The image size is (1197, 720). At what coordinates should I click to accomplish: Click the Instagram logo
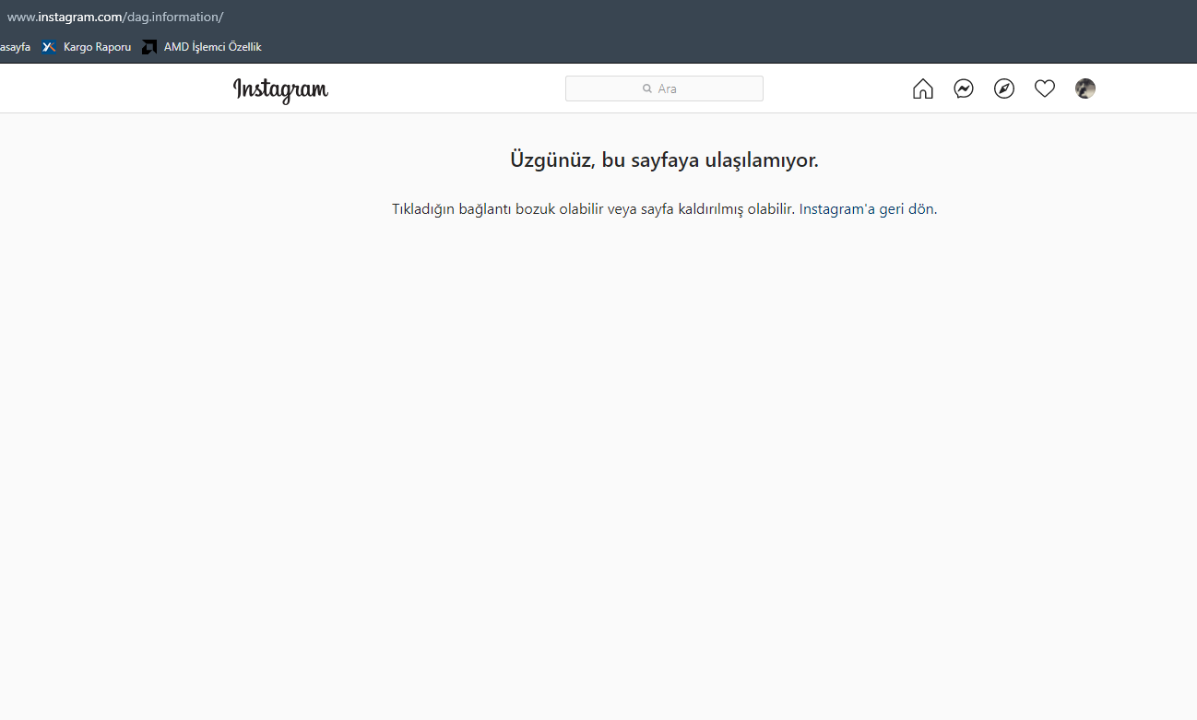[x=280, y=89]
